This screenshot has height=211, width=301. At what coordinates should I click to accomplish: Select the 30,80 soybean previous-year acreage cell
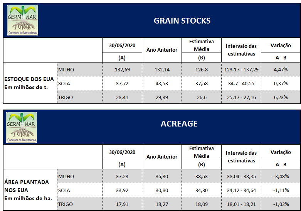click(162, 190)
